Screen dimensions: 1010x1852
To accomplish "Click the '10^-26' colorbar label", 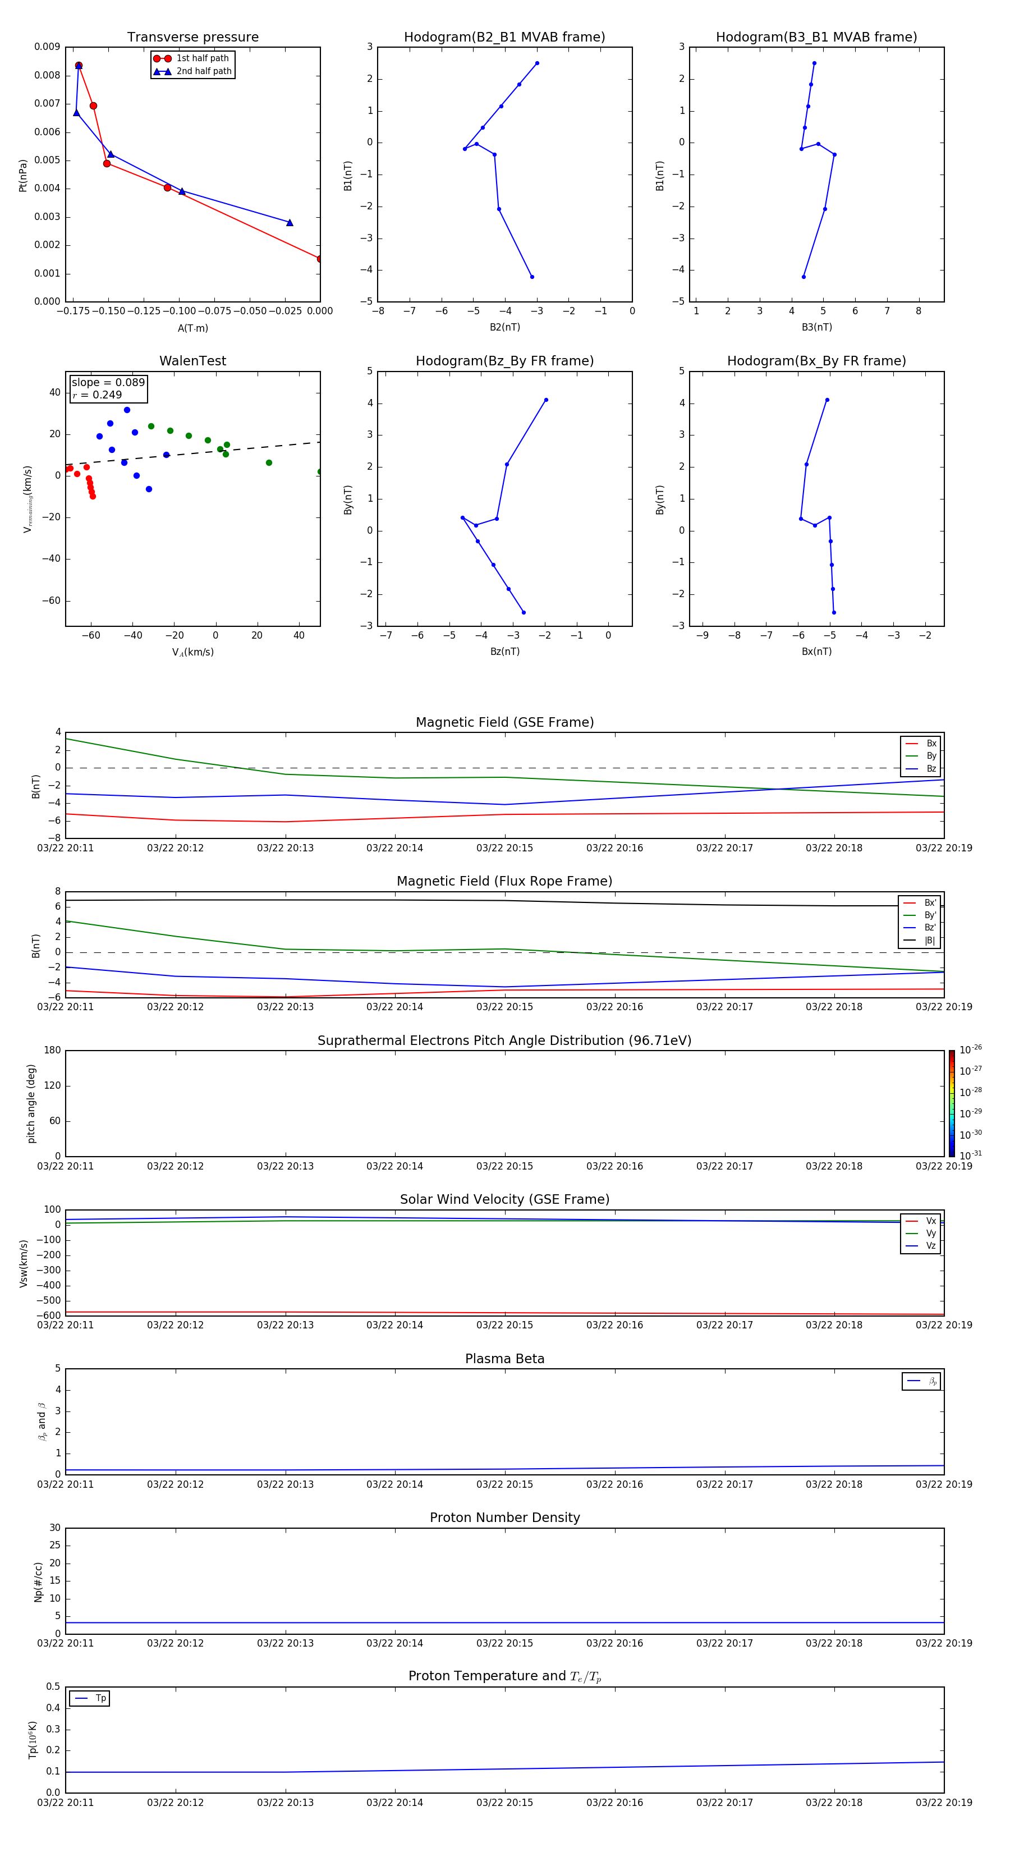I will pos(971,1049).
